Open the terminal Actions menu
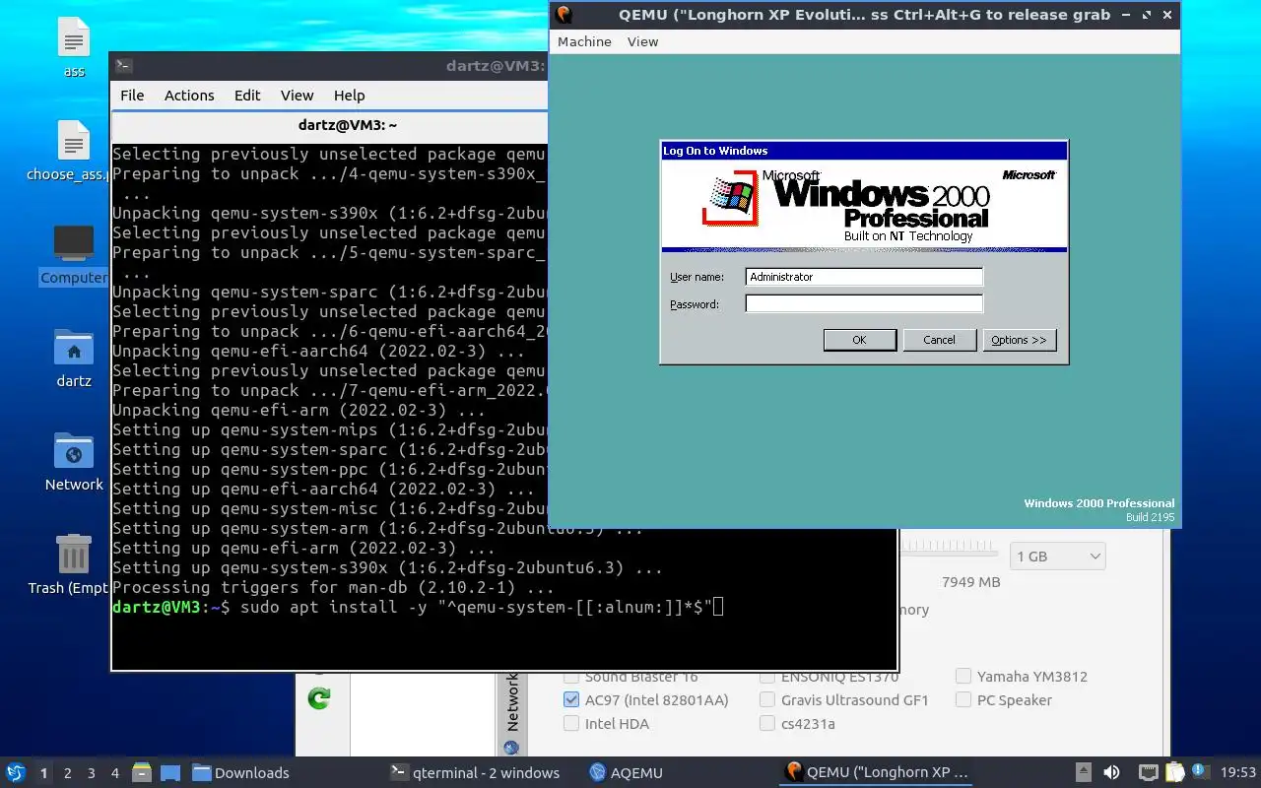1261x788 pixels. 189,96
